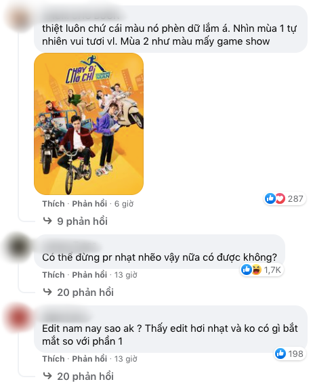The height and width of the screenshot is (386, 334).
Task: Expand 20 phản hồi under the pr nhạt nhẽo comment
Action: [85, 292]
